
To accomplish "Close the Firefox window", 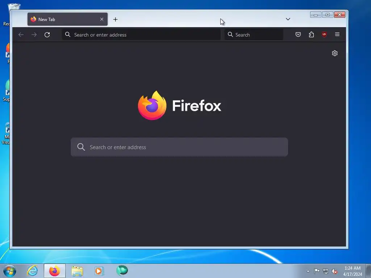I will (x=340, y=15).
